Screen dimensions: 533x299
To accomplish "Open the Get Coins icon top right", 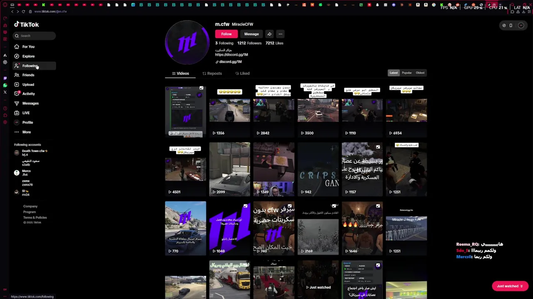I will coord(504,25).
